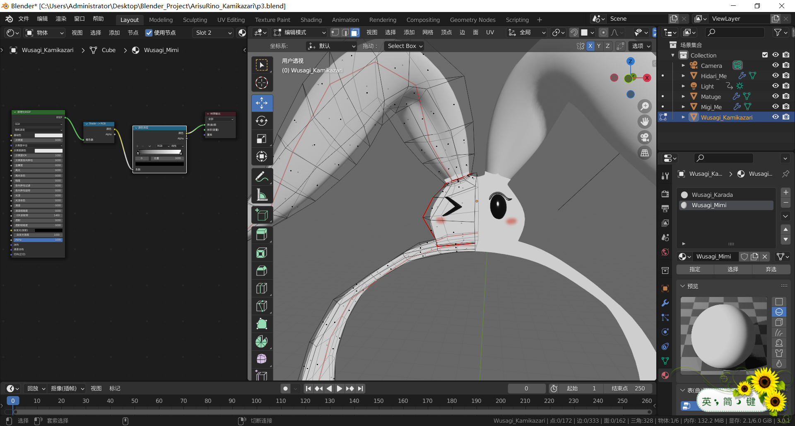Select the Scale tool

[262, 139]
